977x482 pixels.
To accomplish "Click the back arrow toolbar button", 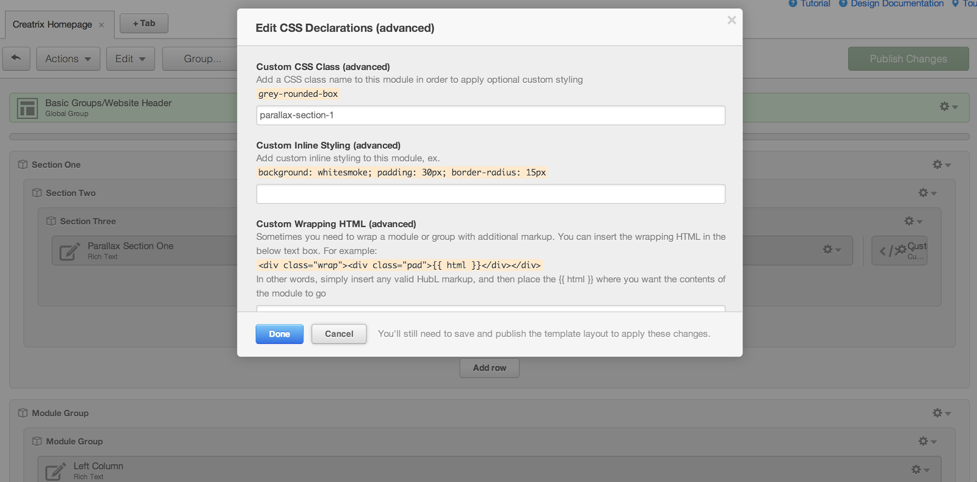I will [16, 59].
